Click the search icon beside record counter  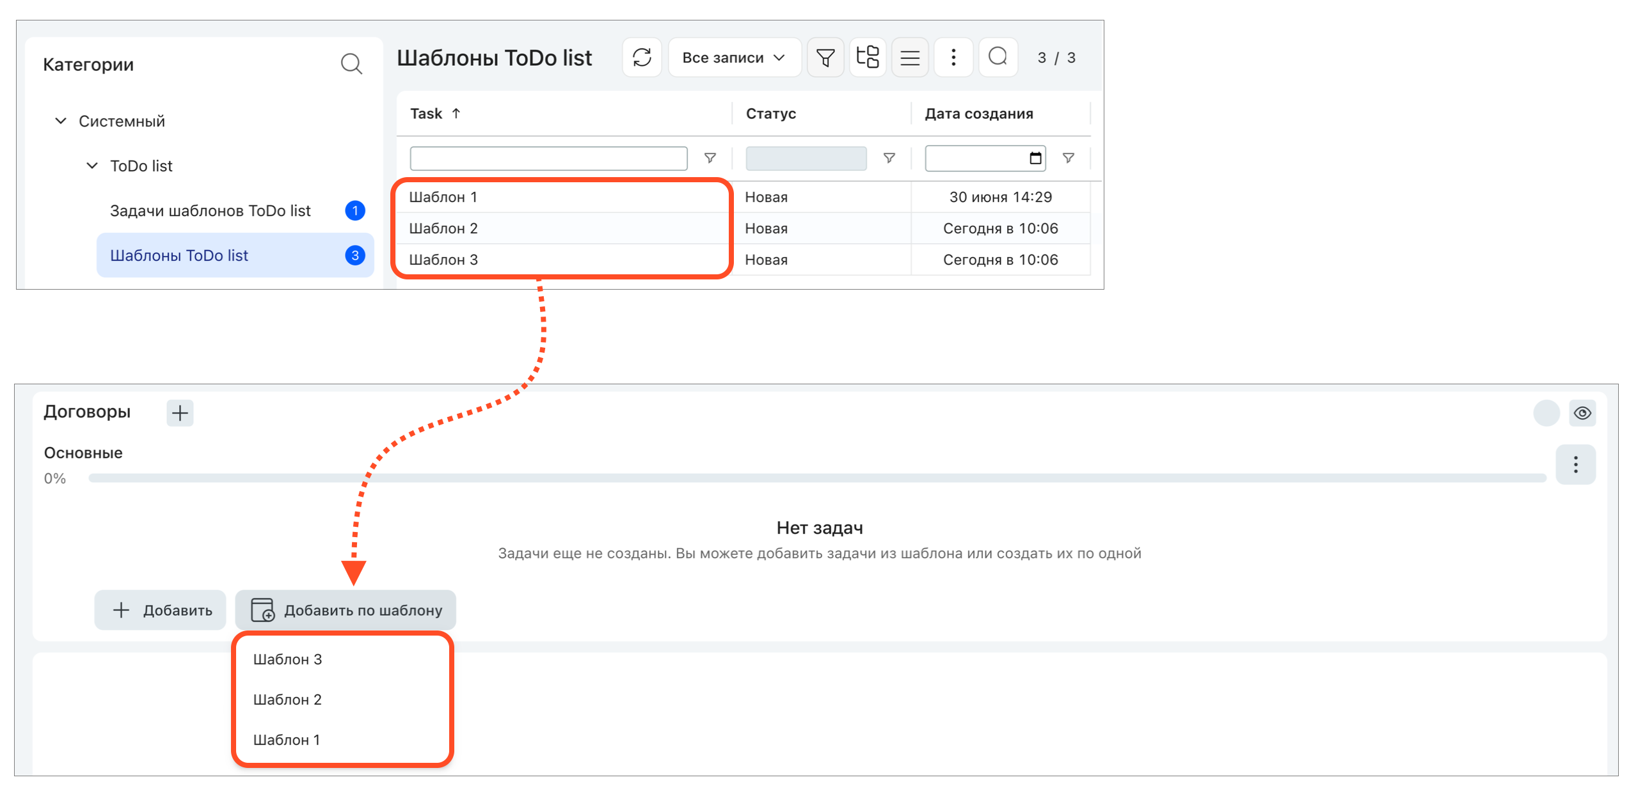(998, 58)
